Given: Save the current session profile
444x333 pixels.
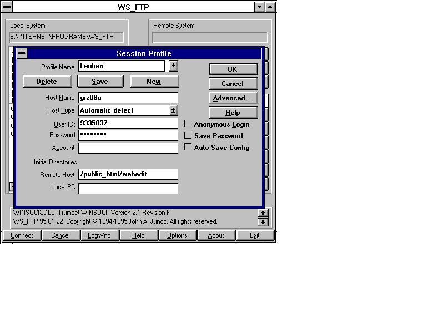Looking at the screenshot, I should click(100, 82).
